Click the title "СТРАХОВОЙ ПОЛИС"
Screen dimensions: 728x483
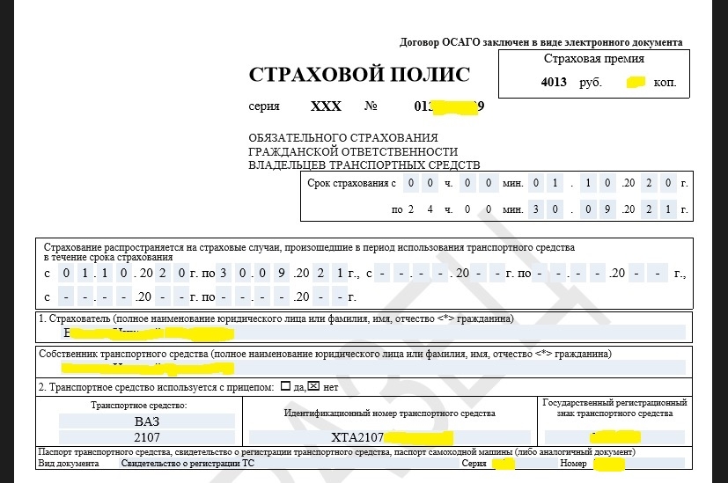tap(359, 74)
